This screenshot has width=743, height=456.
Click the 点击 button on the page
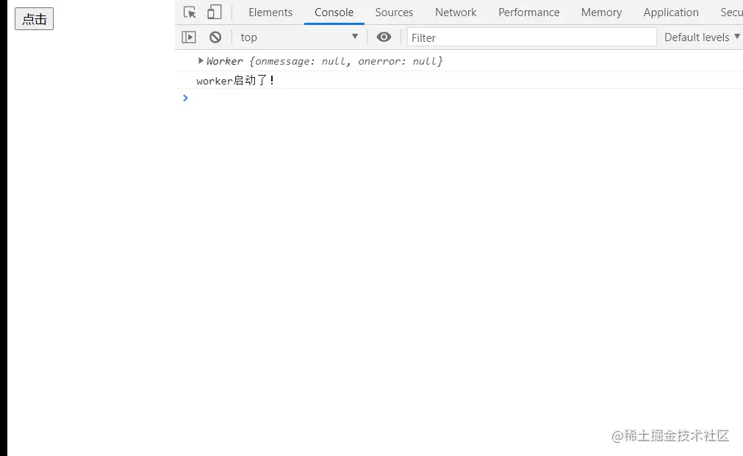click(x=34, y=19)
